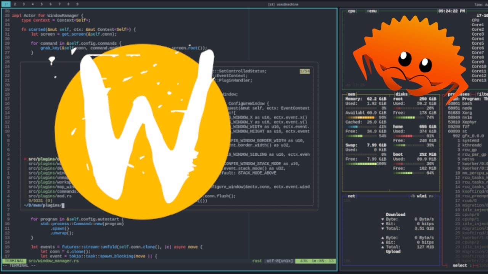Click the [st] user@machine window title

coord(283,4)
